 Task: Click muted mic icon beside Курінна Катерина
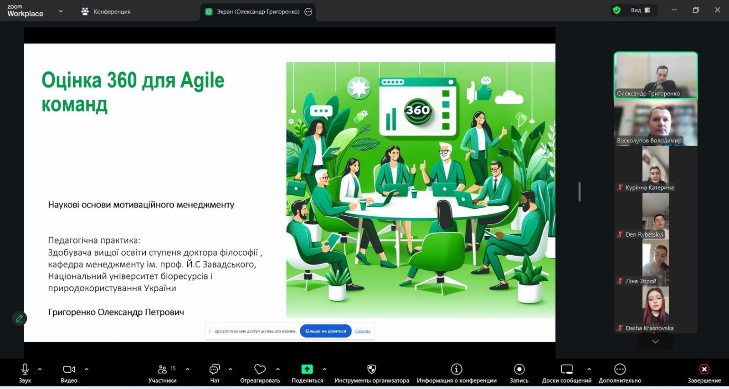tap(620, 187)
